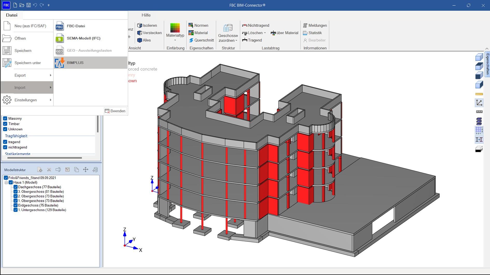
Task: Select the Erdgeschoss (75 Bauteile) tree item
Action: [x=38, y=205]
